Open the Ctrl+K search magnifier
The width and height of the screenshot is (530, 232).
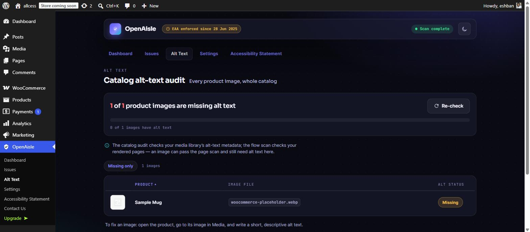click(x=101, y=6)
